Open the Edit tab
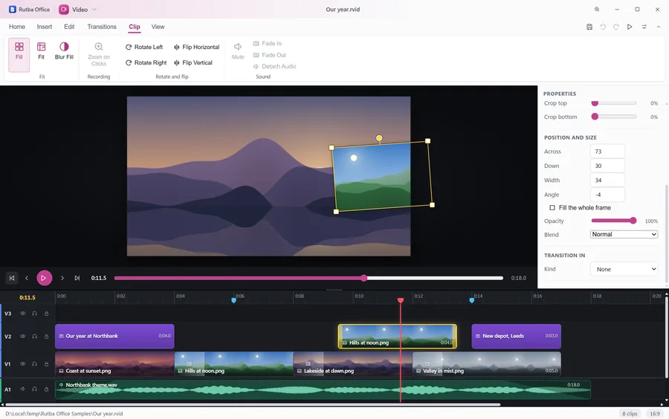Viewport: 669px width, 419px height. pos(69,27)
